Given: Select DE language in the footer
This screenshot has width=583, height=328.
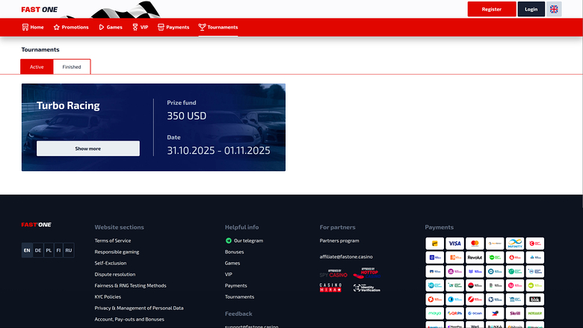Looking at the screenshot, I should pyautogui.click(x=38, y=250).
